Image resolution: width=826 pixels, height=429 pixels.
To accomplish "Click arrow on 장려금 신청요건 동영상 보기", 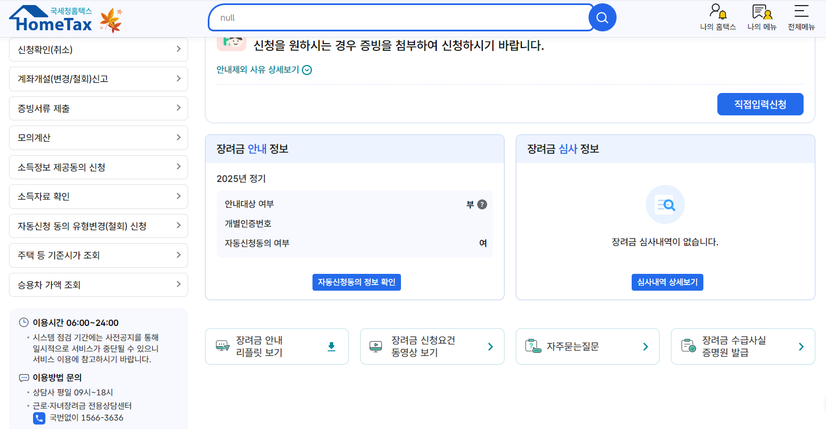I will pyautogui.click(x=491, y=347).
